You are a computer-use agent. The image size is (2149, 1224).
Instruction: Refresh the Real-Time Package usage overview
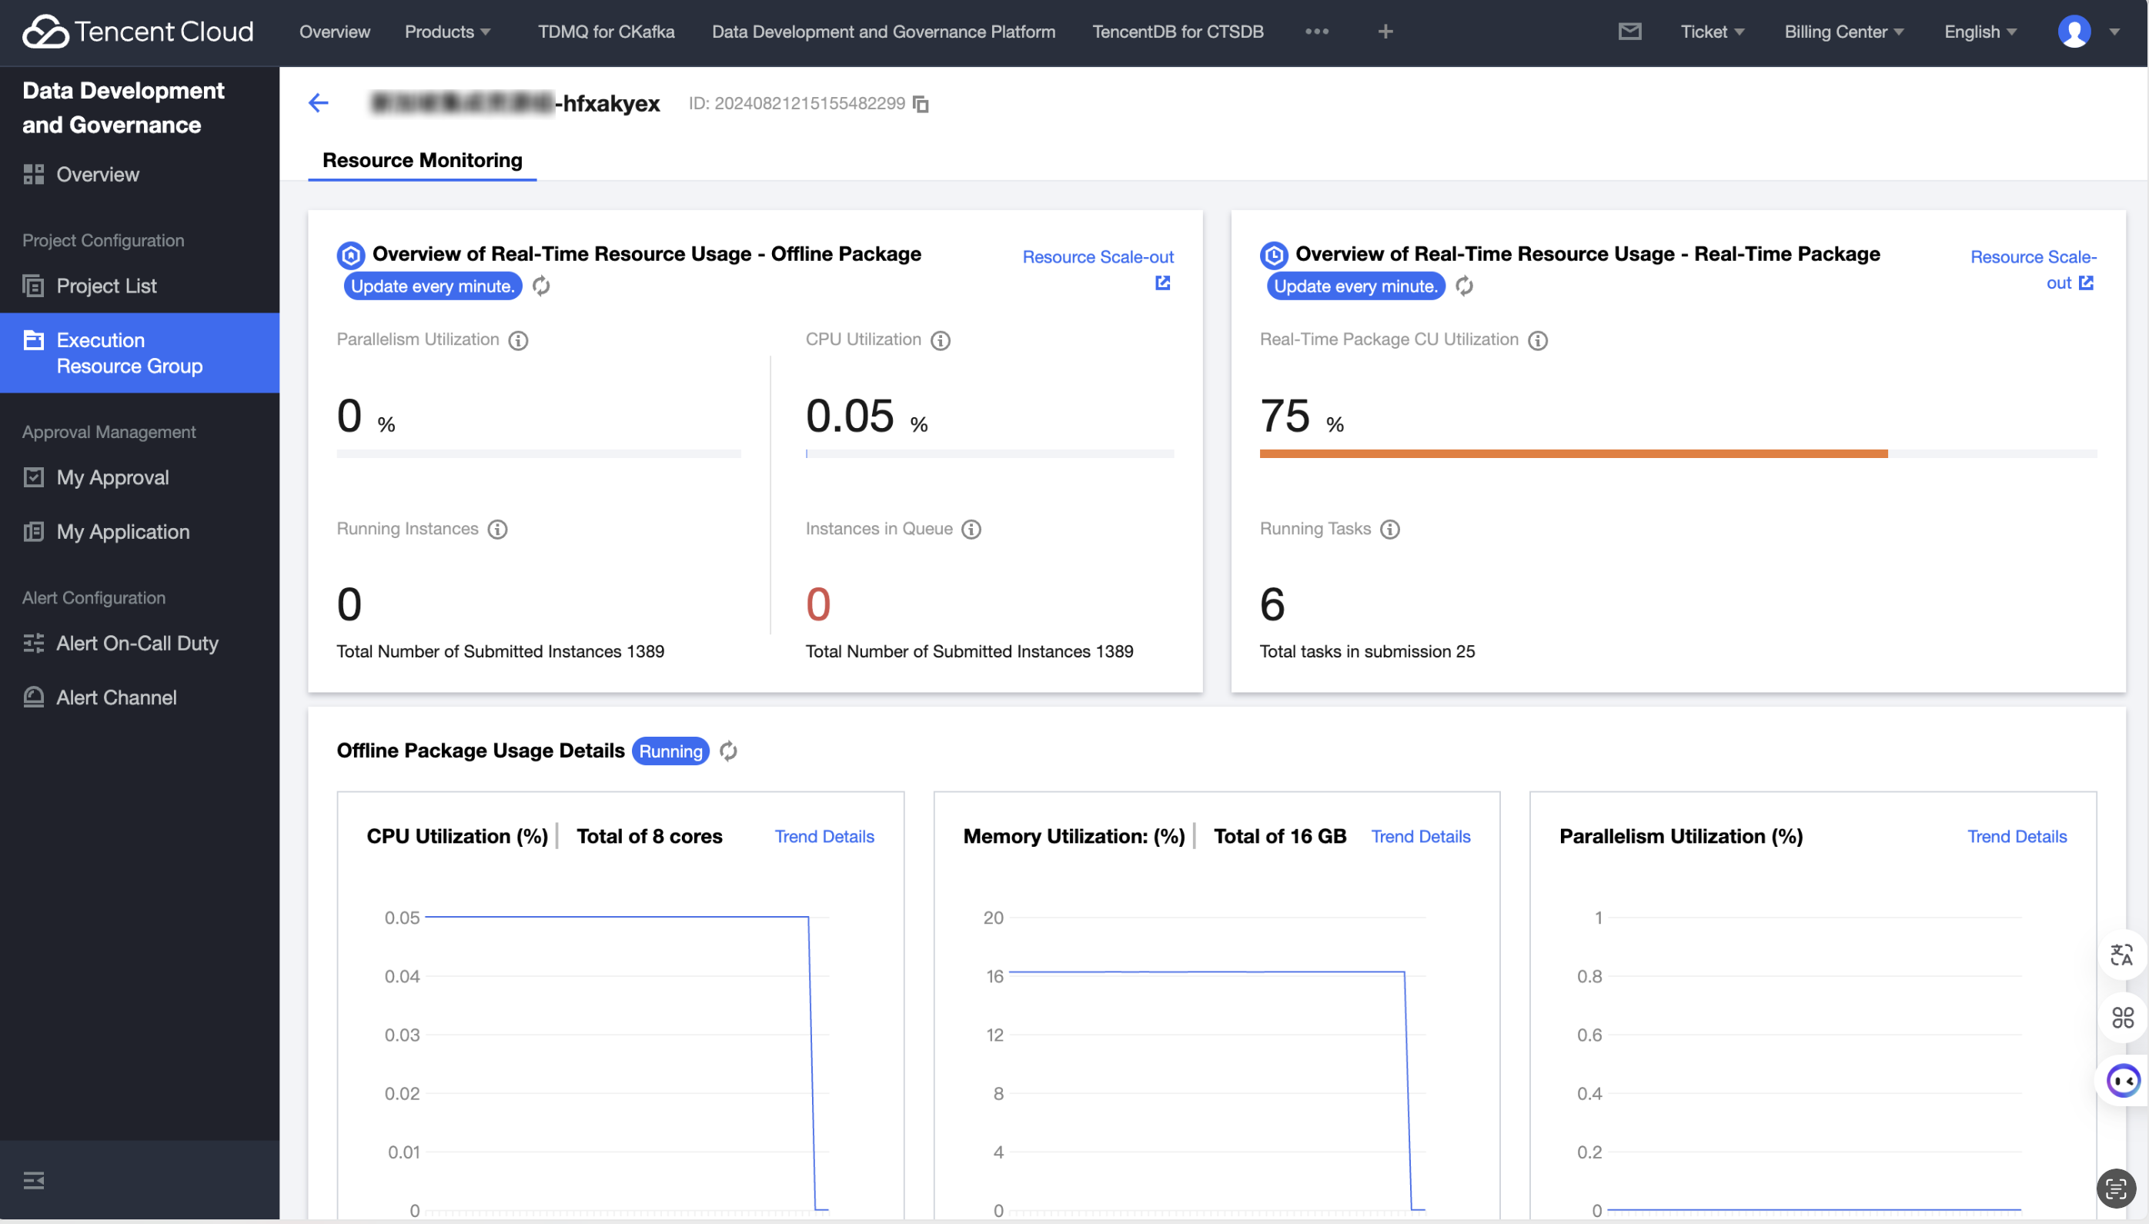[1463, 286]
